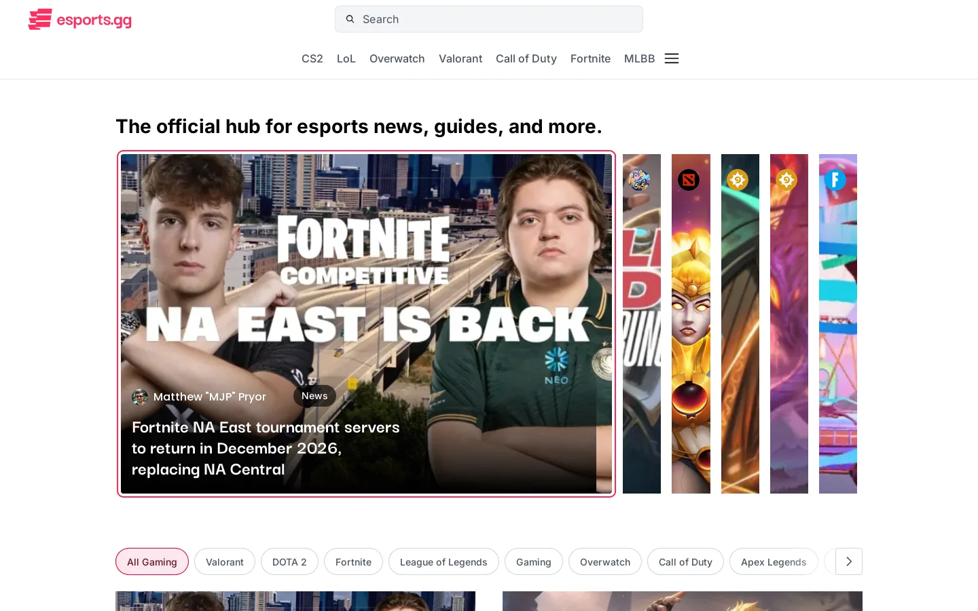Viewport: 978px width, 611px height.
Task: Go to Overwatch in top navigation
Action: (397, 58)
